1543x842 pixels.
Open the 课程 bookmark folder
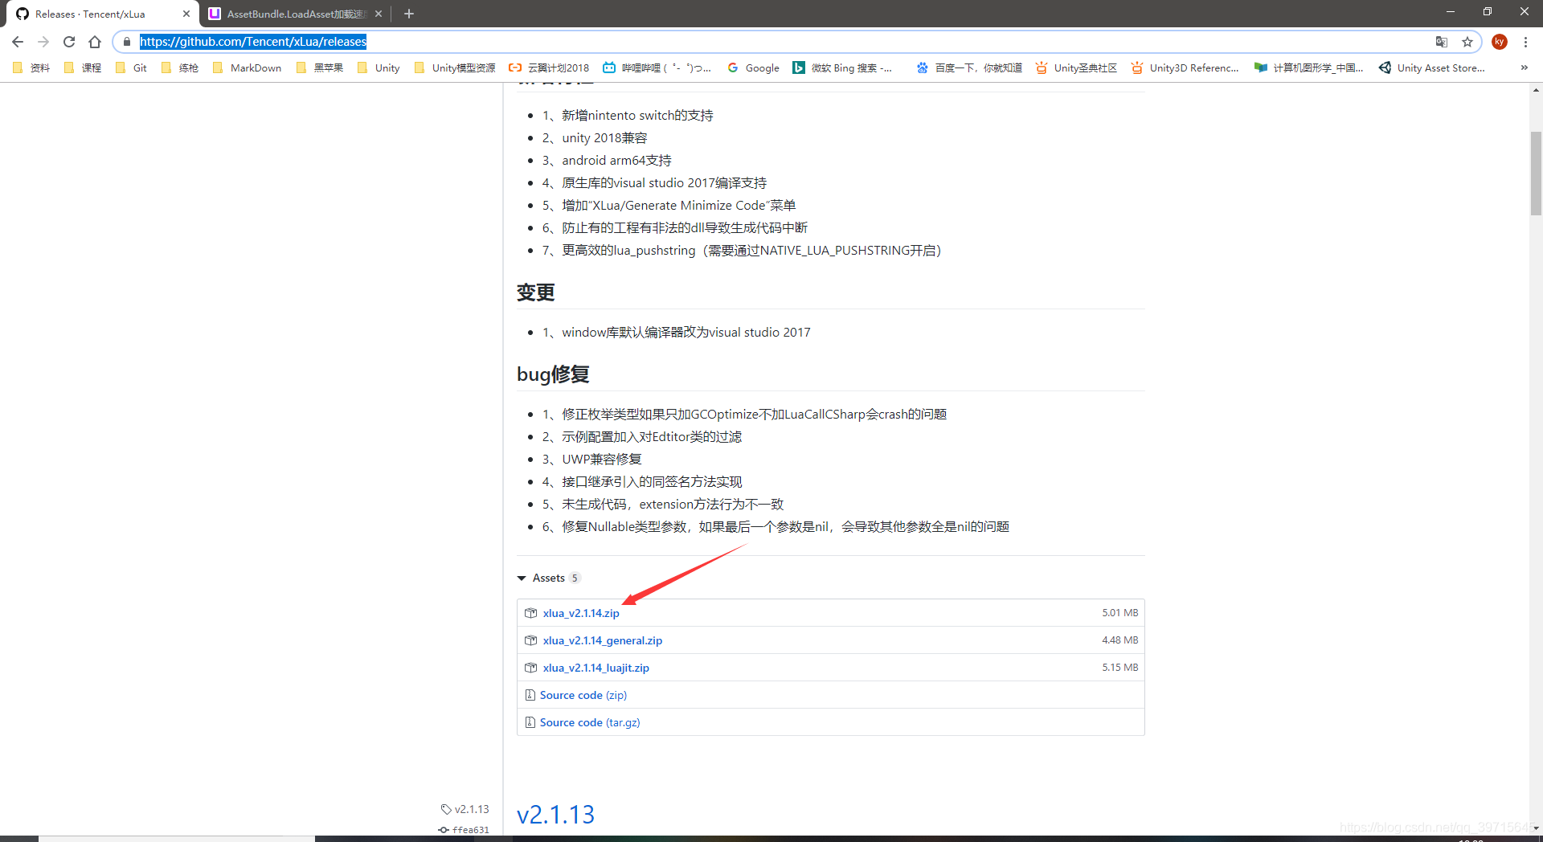[83, 67]
